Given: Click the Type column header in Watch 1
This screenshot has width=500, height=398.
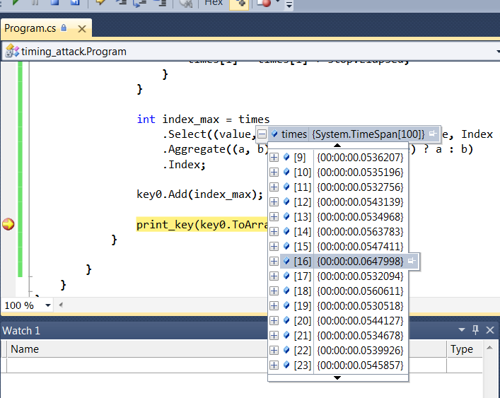Looking at the screenshot, I should coord(464,349).
